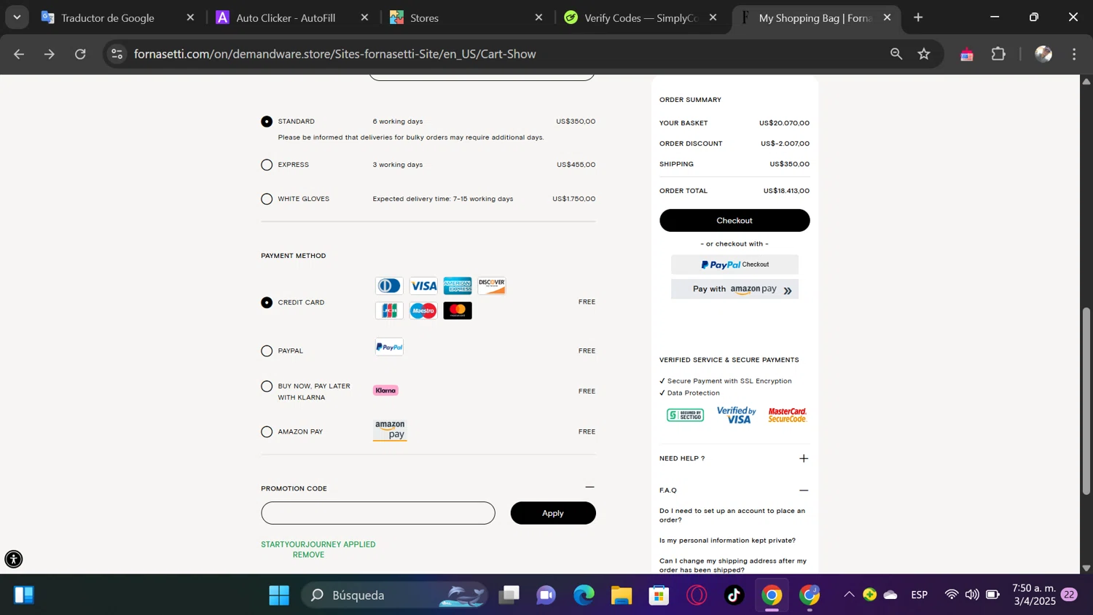Choose Buy Now Pay Later with Klarna

point(267,386)
